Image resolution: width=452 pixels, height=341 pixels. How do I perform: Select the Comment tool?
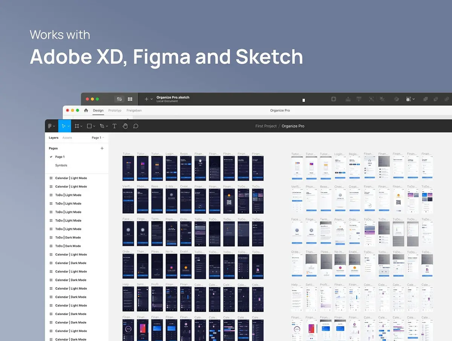(x=136, y=126)
